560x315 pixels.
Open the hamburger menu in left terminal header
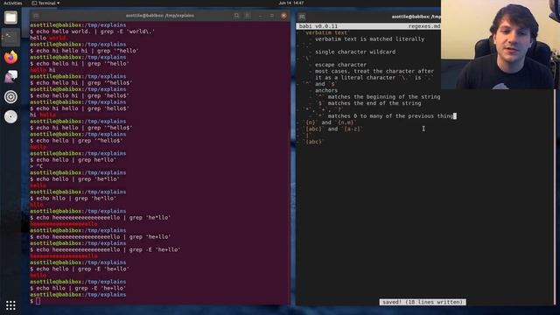pyautogui.click(x=247, y=16)
